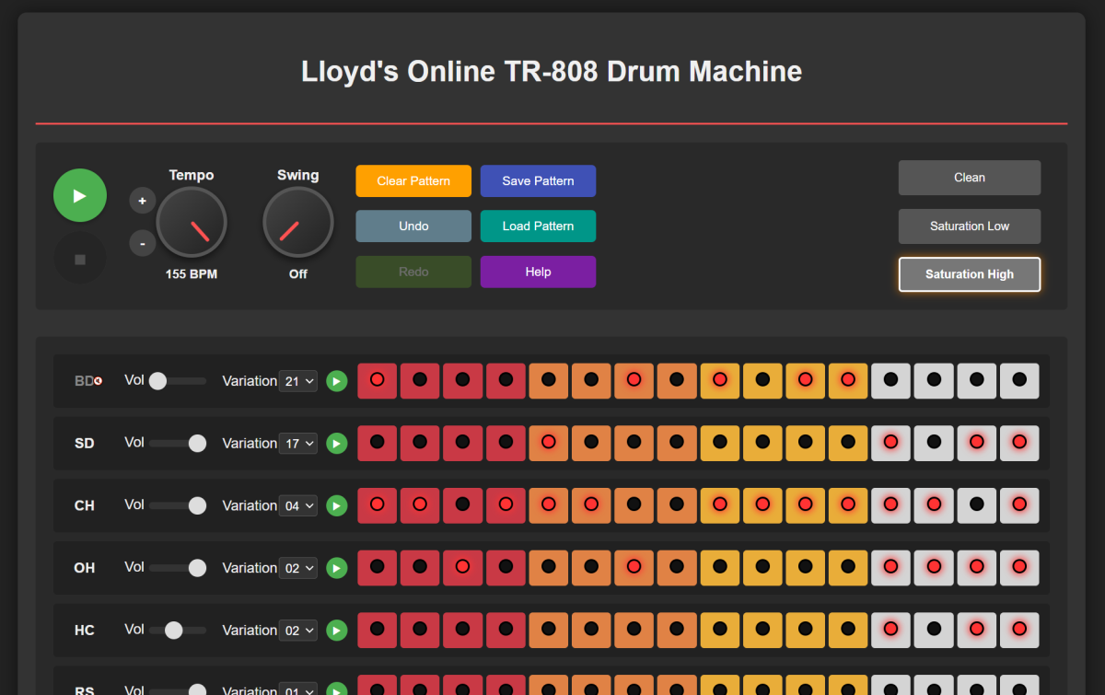Screen dimensions: 1105x695
Task: Select the Clean sound mode
Action: click(x=970, y=178)
